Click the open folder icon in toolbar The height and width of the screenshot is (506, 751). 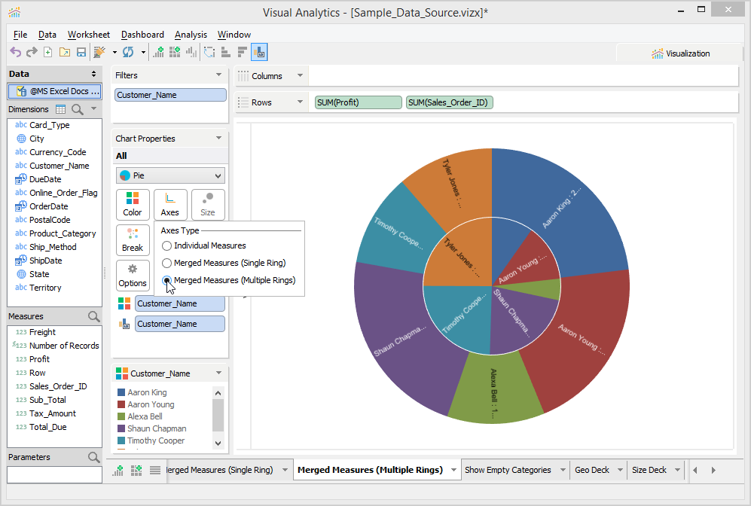(63, 52)
